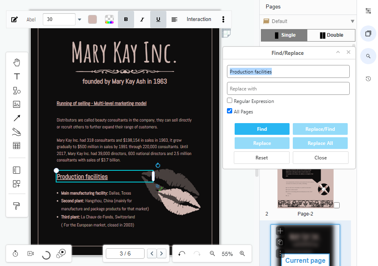
Task: Insert a table with Table tool
Action: point(17,146)
